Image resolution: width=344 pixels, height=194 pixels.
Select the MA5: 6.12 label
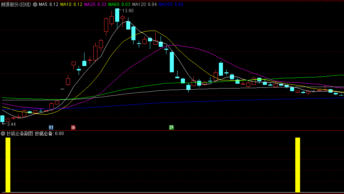[48, 4]
